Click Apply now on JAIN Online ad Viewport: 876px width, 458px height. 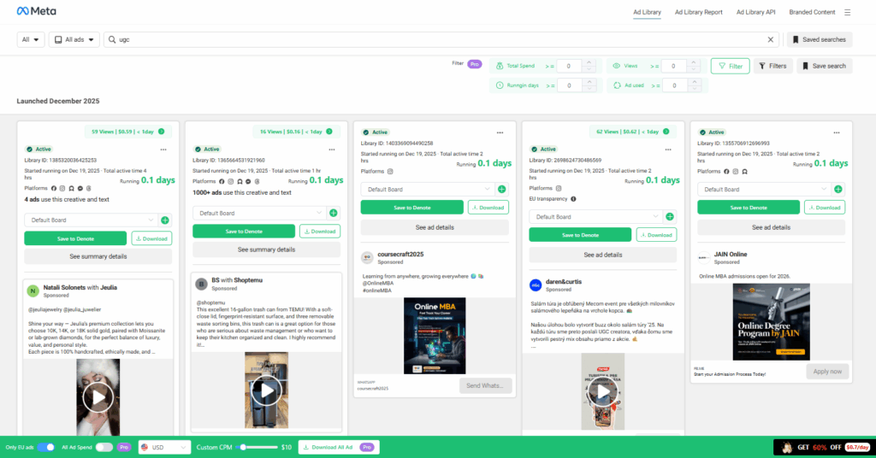point(827,372)
